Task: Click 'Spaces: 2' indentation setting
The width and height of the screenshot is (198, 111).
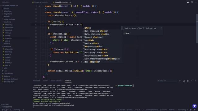Action: coord(130,110)
